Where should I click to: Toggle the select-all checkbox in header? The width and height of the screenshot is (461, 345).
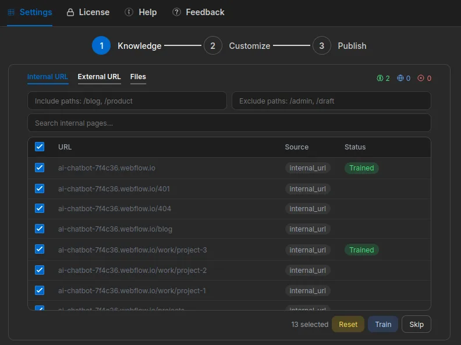click(40, 147)
